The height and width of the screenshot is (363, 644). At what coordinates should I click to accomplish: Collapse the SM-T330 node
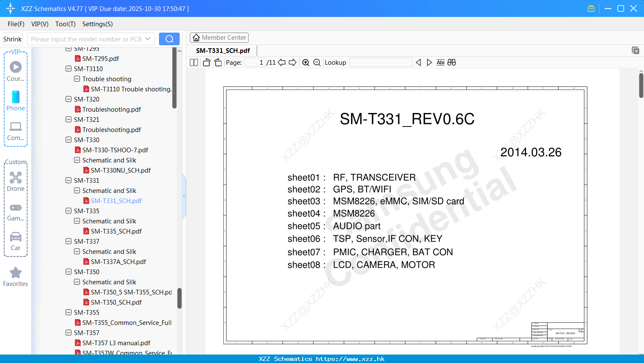tap(69, 140)
